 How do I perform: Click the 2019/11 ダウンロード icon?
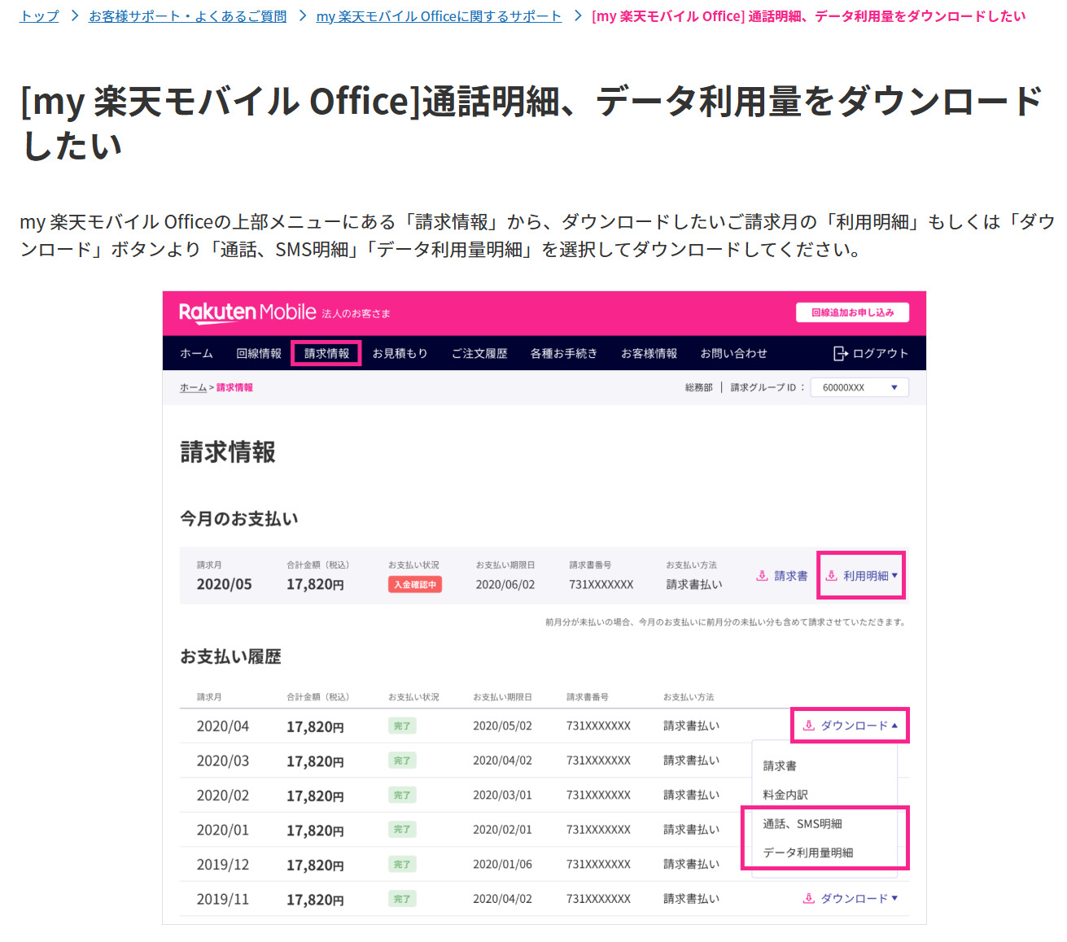pos(808,899)
